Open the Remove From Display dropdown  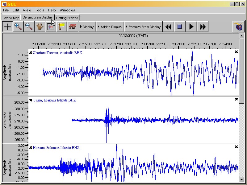tap(143, 27)
